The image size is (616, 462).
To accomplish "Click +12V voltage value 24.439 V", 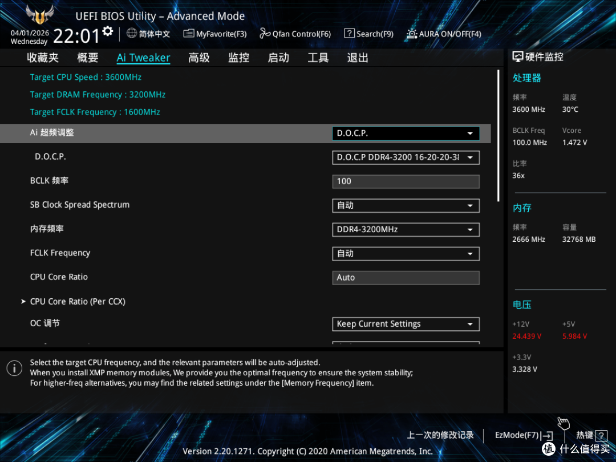I will (x=527, y=337).
